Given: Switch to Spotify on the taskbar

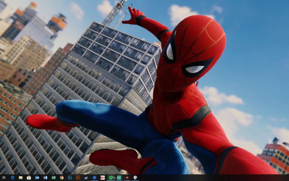Looking at the screenshot, I should pyautogui.click(x=111, y=178).
